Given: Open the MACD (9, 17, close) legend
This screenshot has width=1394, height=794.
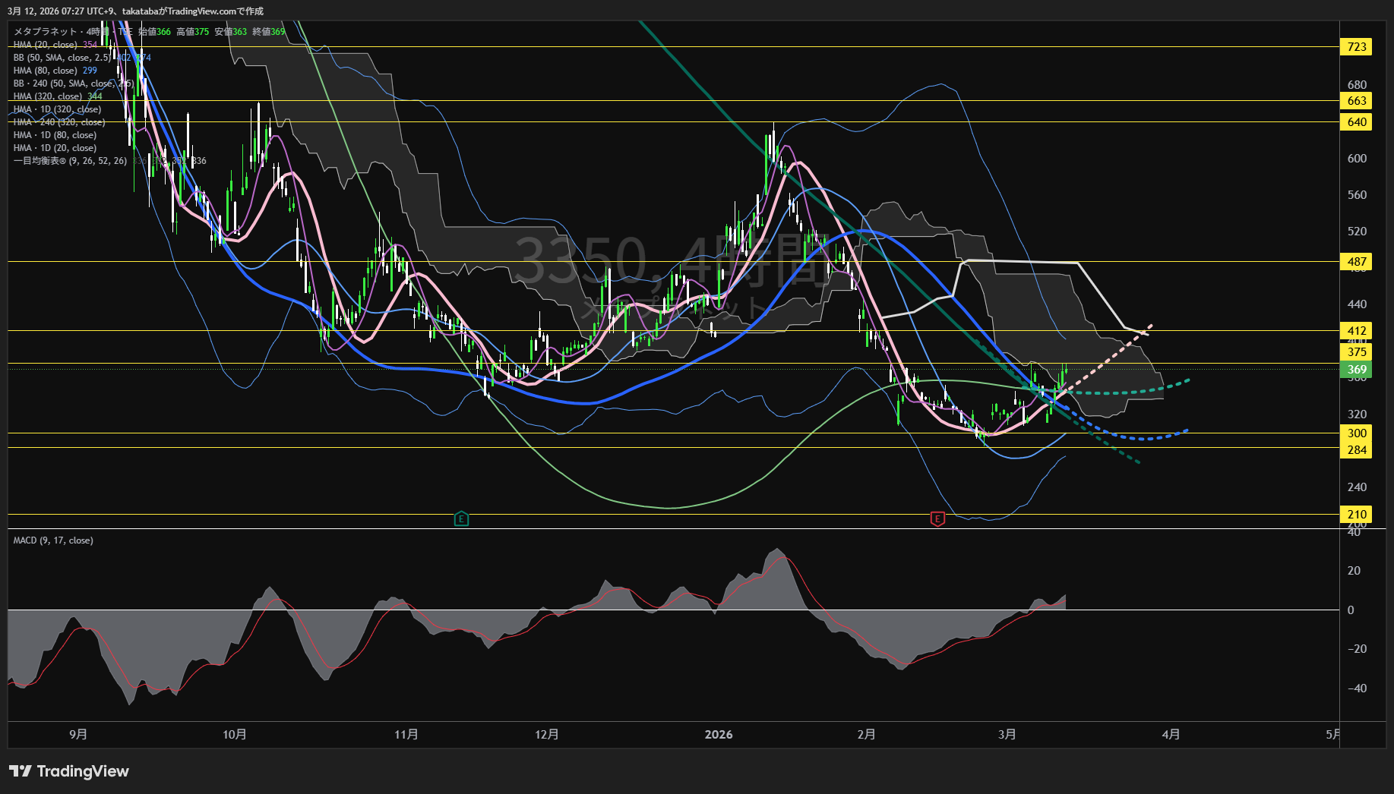Looking at the screenshot, I should pos(53,540).
